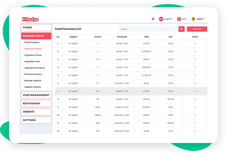Select the November 15, 2021 date cell
The width and height of the screenshot is (227, 154).
point(122,115)
